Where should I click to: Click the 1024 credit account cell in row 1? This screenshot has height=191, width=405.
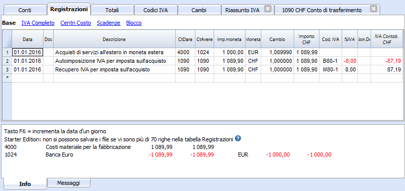[205, 53]
